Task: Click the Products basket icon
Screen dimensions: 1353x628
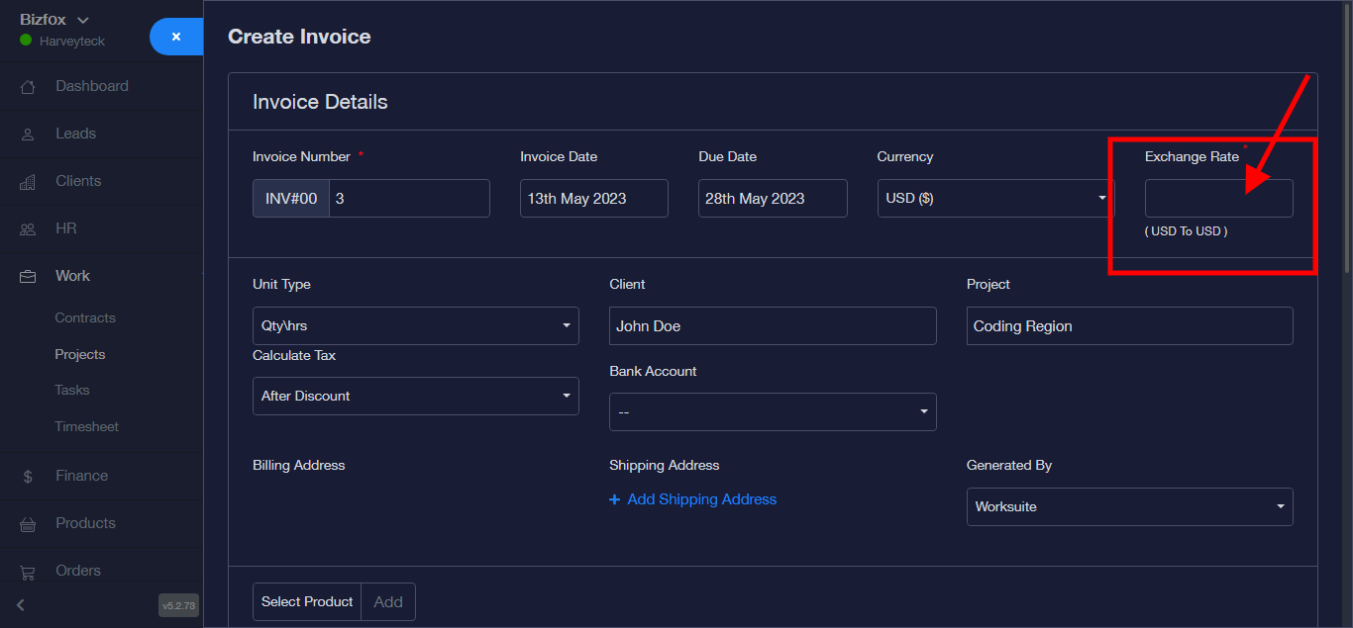Action: pyautogui.click(x=28, y=524)
